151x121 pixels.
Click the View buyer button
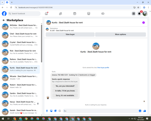(x=70, y=34)
